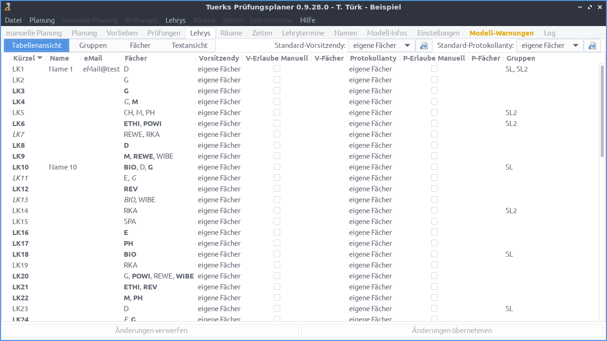607x341 pixels.
Task: Open the Hilfe menu
Action: (307, 20)
